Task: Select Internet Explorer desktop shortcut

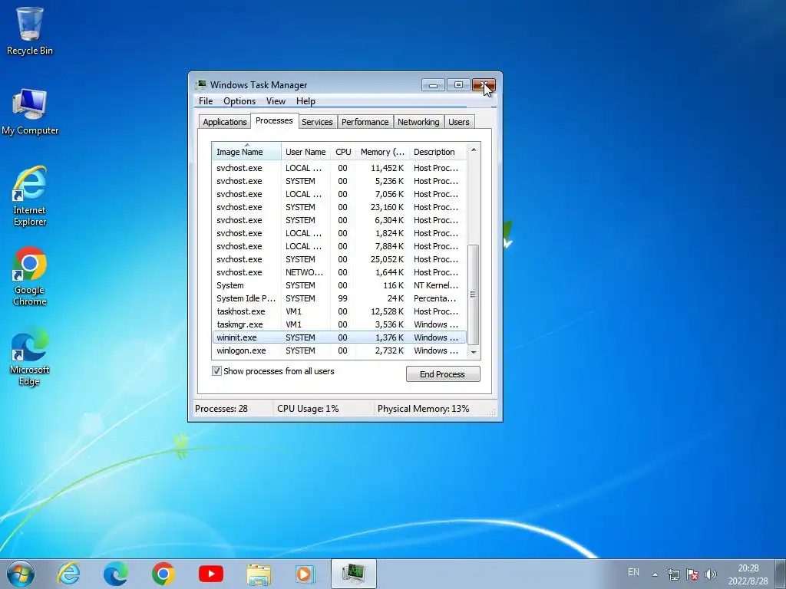Action: click(30, 196)
